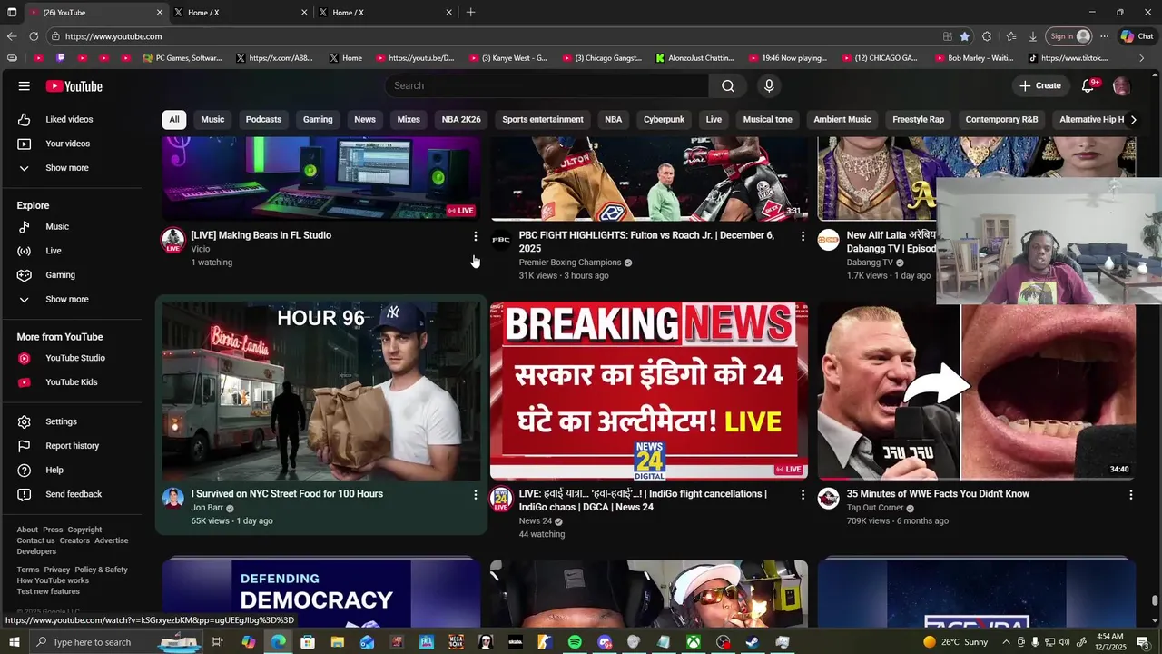Open system volume control in tray
The width and height of the screenshot is (1162, 654).
[1065, 642]
